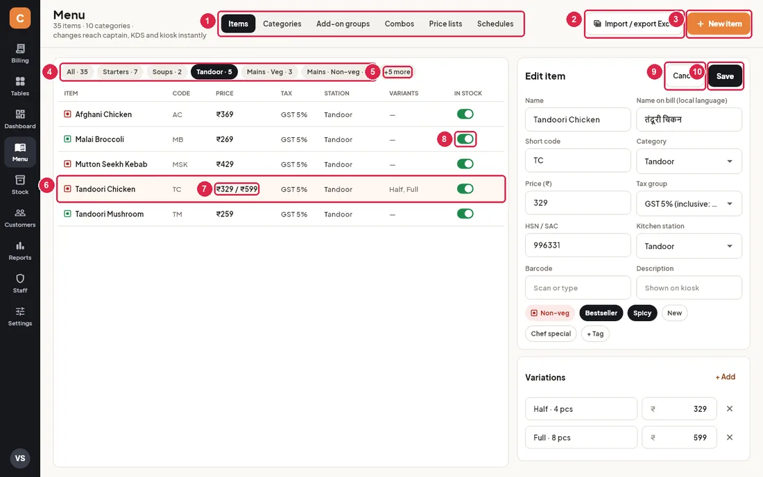The image size is (763, 477).
Task: Toggle Afghani Chicken in-stock switch
Action: coord(465,114)
